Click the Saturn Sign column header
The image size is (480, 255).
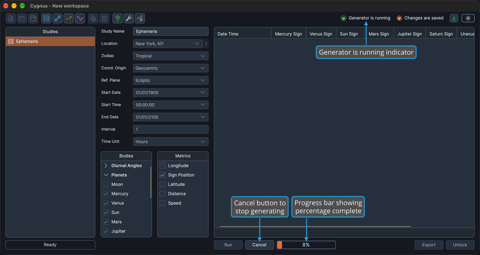[x=441, y=34]
